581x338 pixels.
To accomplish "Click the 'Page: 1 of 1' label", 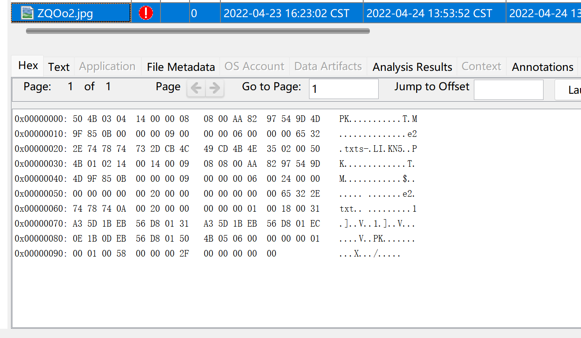I will pyautogui.click(x=67, y=87).
